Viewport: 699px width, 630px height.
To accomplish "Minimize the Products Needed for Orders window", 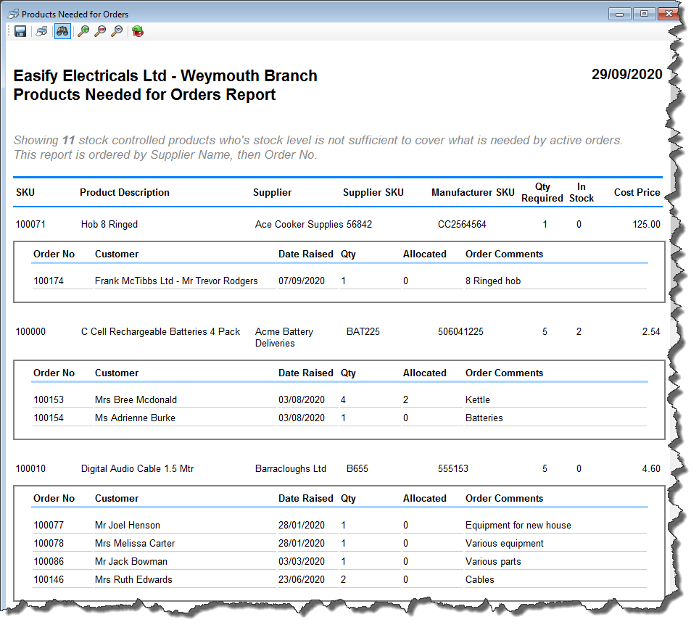I will [619, 14].
